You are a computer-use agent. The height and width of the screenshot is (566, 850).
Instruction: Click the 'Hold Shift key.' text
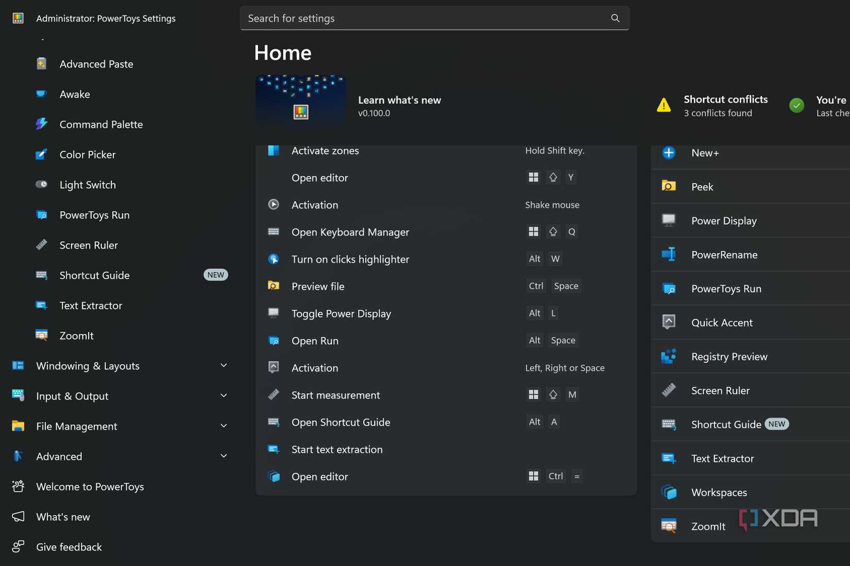pyautogui.click(x=554, y=150)
